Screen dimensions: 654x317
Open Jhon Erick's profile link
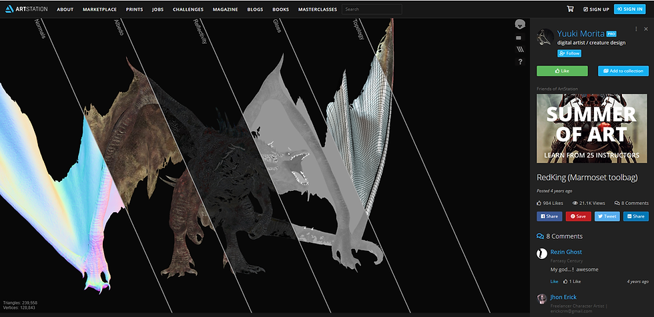pyautogui.click(x=563, y=297)
